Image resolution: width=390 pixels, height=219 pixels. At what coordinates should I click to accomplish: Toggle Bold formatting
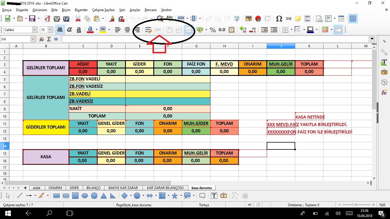click(x=60, y=30)
